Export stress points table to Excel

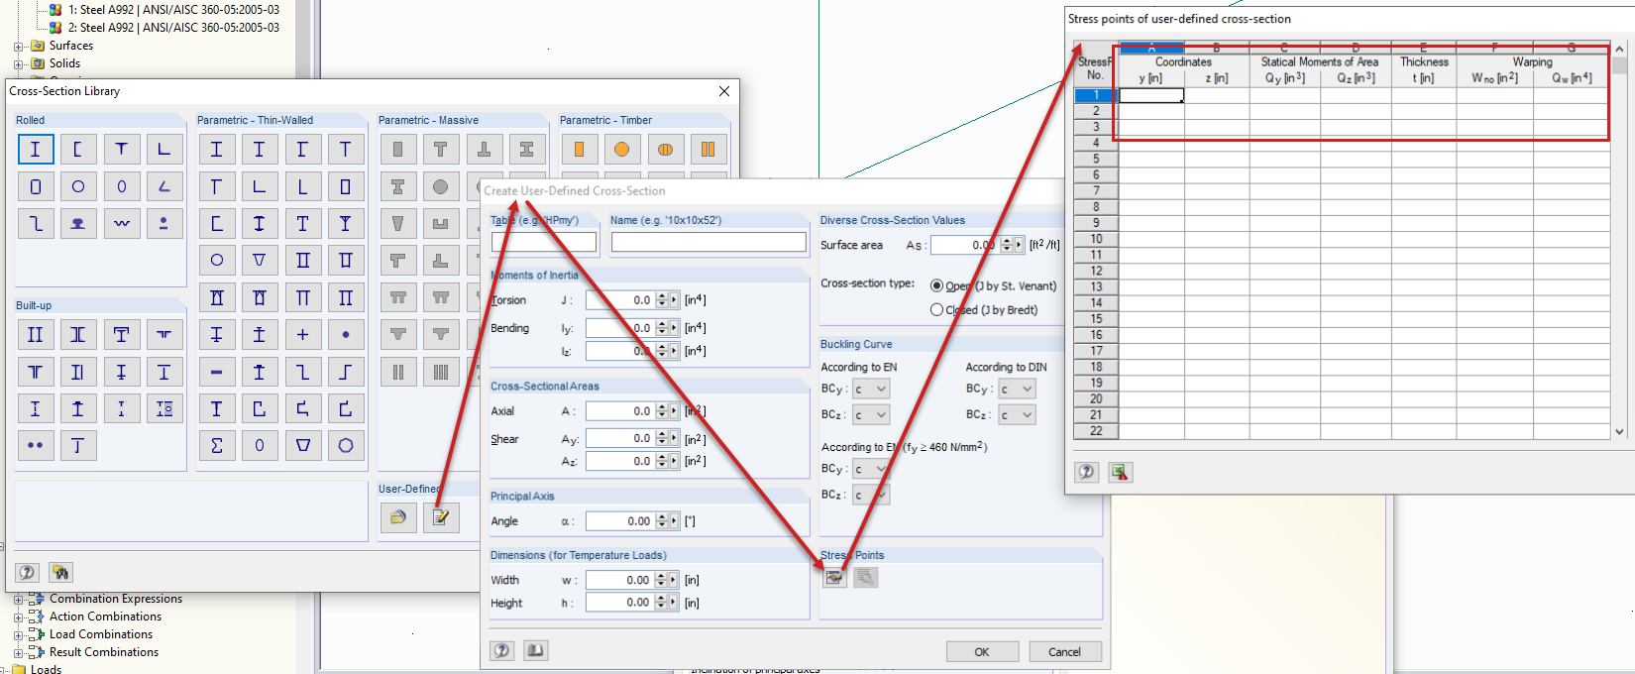tap(1120, 472)
